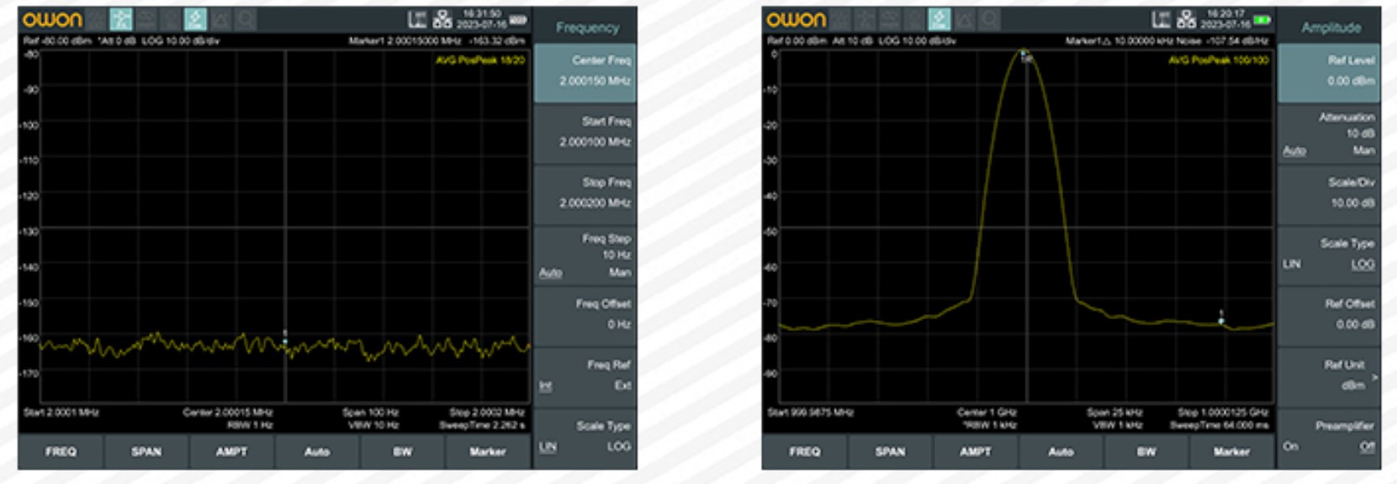The width and height of the screenshot is (1397, 484).
Task: Open the AMPT menu on the right screen
Action: point(976,452)
